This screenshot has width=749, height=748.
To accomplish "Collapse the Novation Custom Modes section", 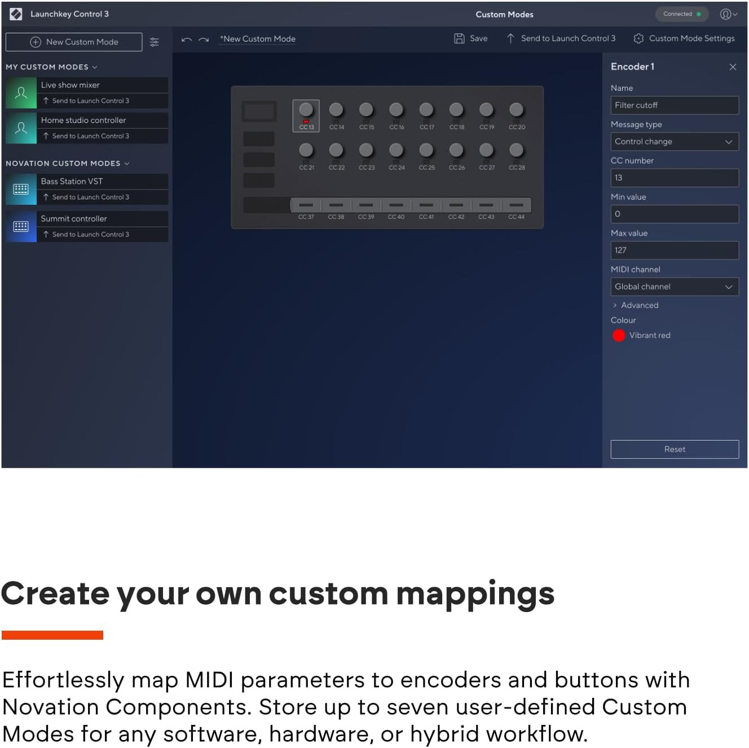I will click(x=68, y=164).
